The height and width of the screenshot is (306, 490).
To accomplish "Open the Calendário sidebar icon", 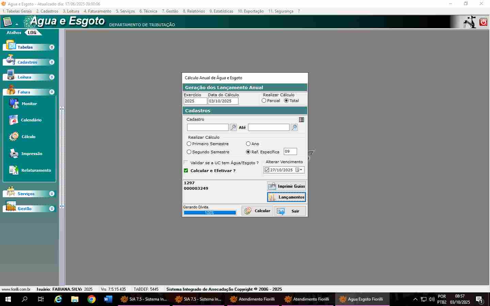I will [14, 120].
